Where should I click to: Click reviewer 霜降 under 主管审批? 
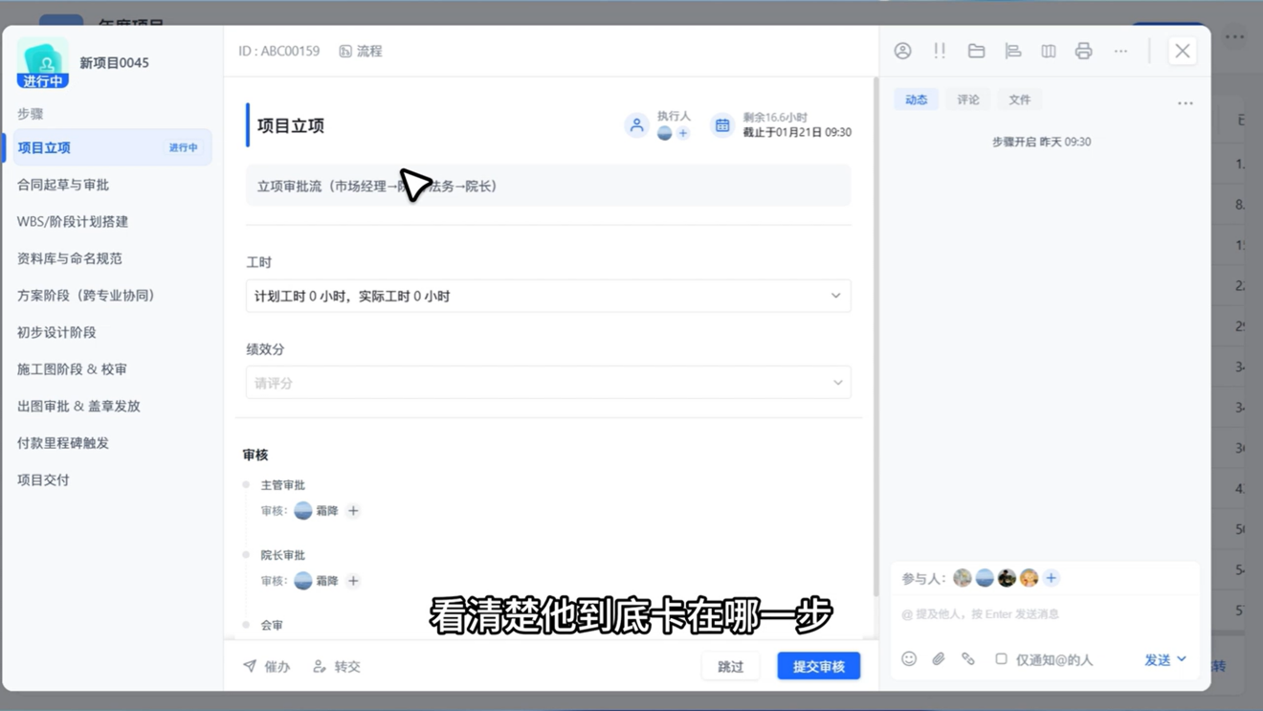click(x=317, y=511)
